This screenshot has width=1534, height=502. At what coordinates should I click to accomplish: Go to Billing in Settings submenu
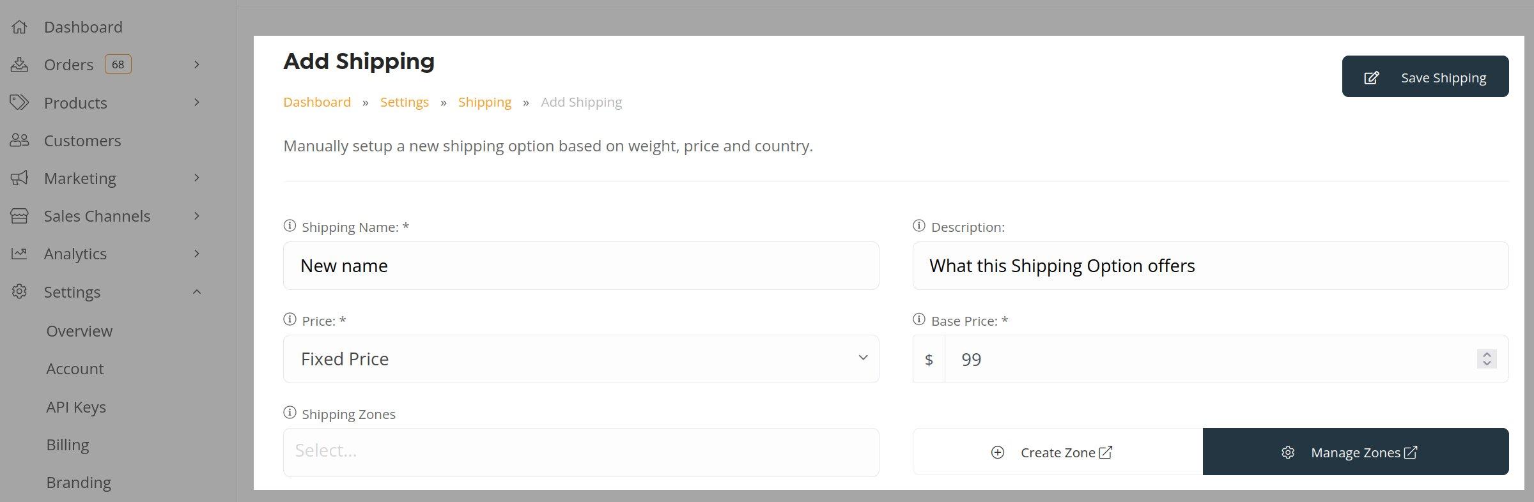tap(67, 445)
